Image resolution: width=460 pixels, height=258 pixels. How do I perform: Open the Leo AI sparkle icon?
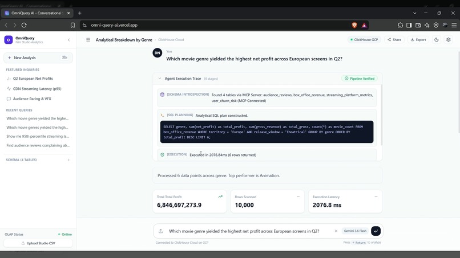(x=427, y=25)
